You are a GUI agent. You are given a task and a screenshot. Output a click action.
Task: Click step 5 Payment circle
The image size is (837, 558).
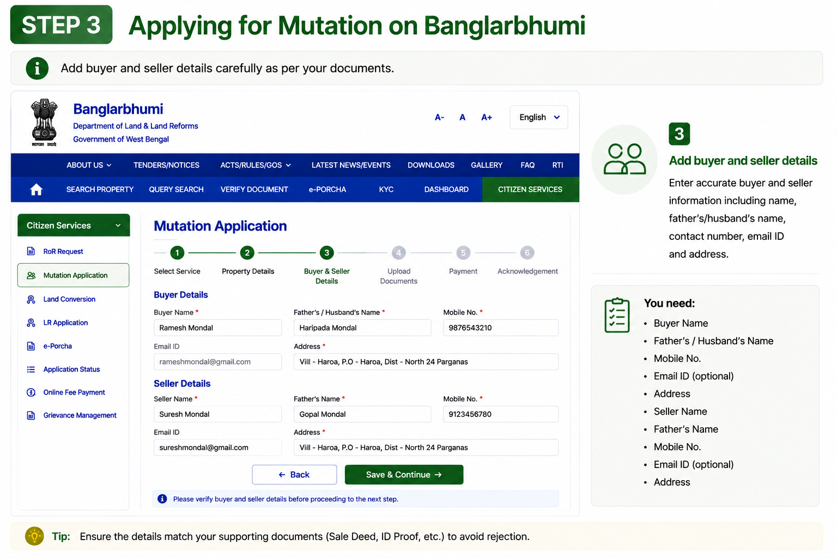pos(463,253)
